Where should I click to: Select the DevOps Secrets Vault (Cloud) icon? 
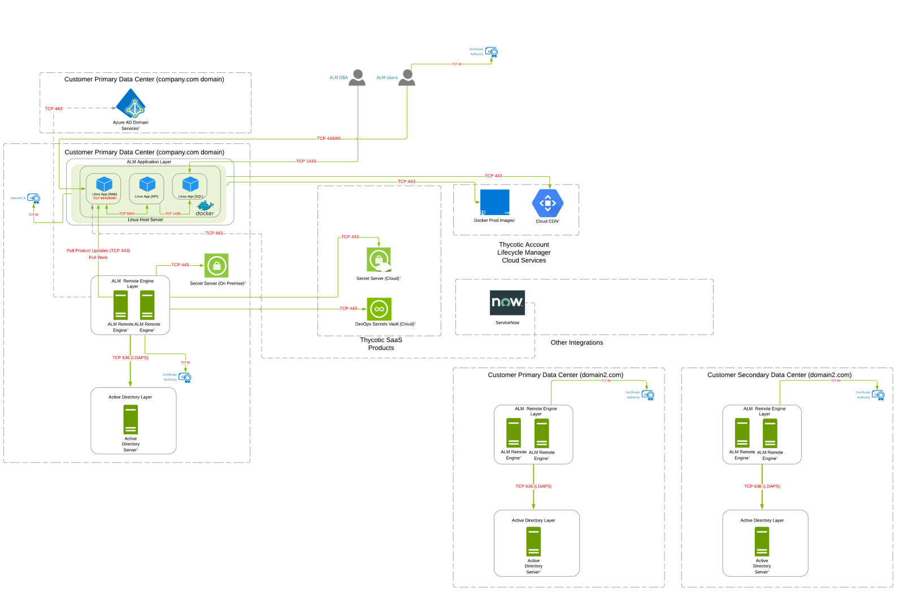point(379,309)
